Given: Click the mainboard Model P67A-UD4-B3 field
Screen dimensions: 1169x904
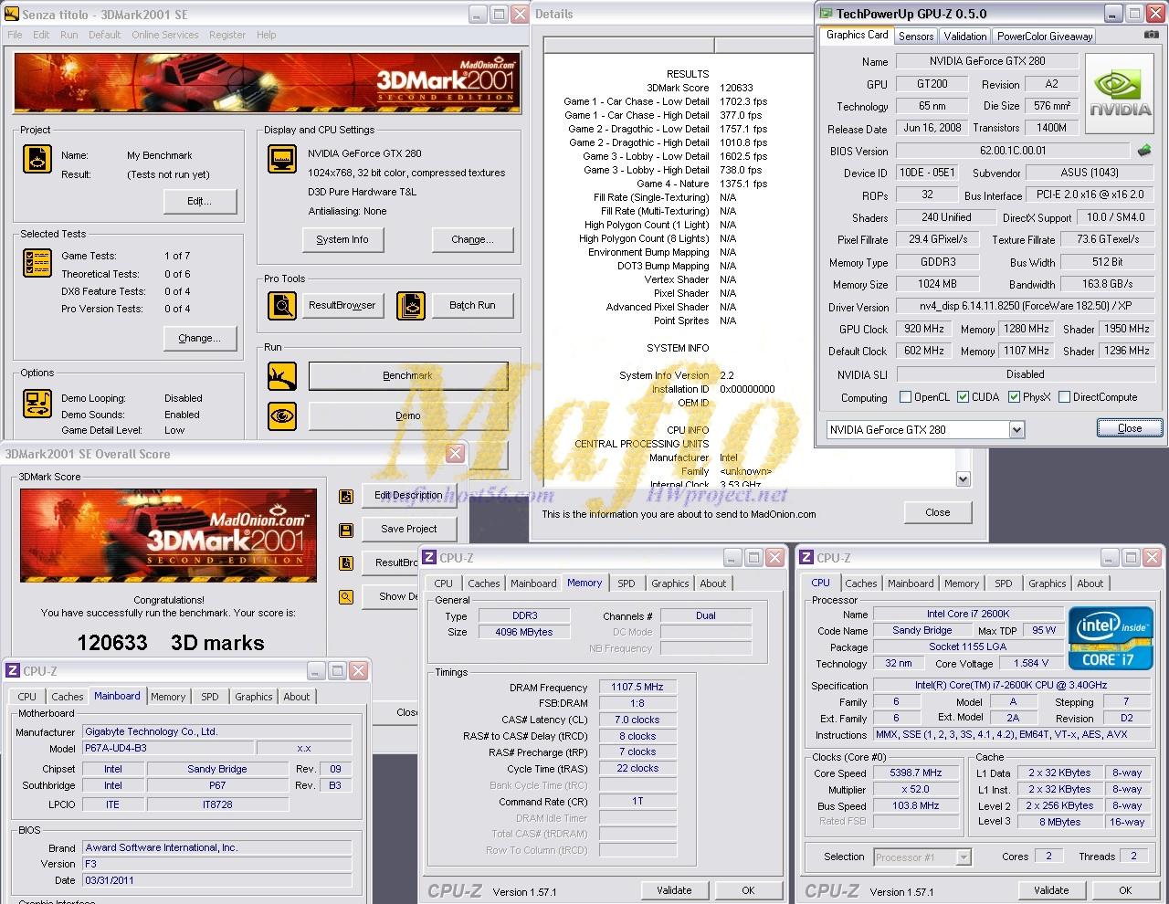Looking at the screenshot, I should [168, 749].
